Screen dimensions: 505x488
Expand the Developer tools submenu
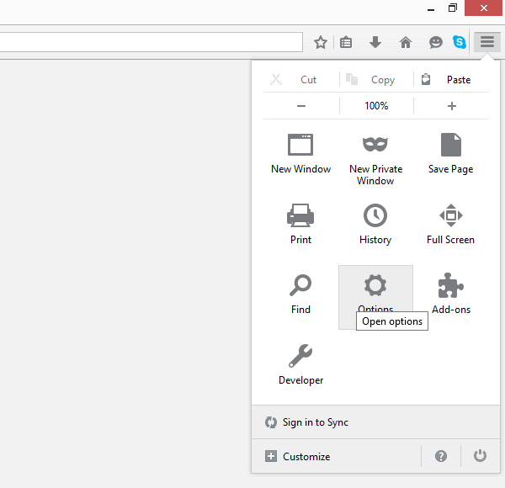[300, 365]
